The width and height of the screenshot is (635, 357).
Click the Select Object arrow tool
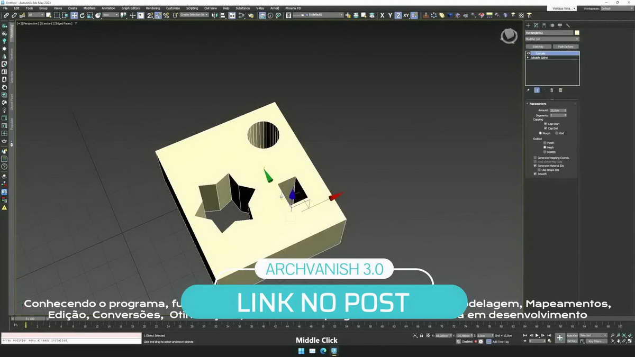pyautogui.click(x=48, y=15)
